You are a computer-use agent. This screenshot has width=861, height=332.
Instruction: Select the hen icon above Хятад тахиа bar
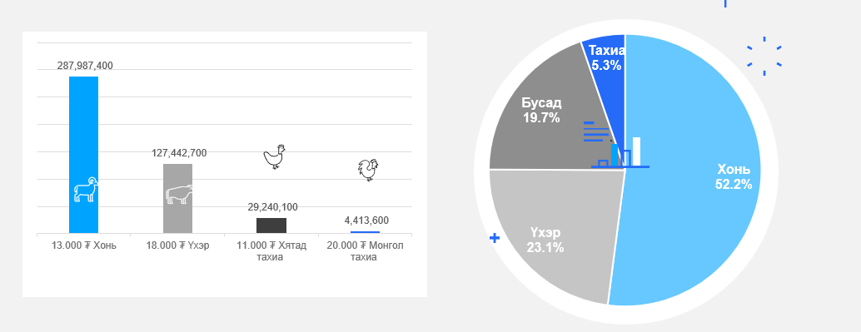[275, 157]
